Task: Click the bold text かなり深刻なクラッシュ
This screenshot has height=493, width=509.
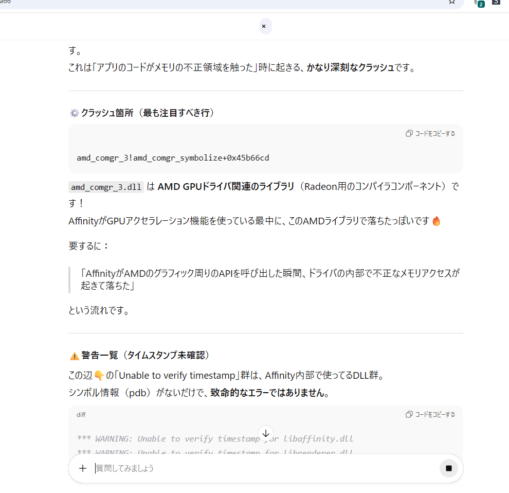Action: tap(350, 67)
